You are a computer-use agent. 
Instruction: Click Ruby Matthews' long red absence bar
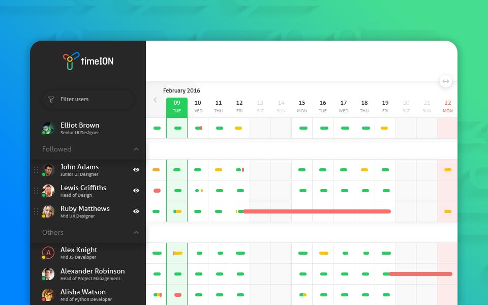pyautogui.click(x=317, y=211)
